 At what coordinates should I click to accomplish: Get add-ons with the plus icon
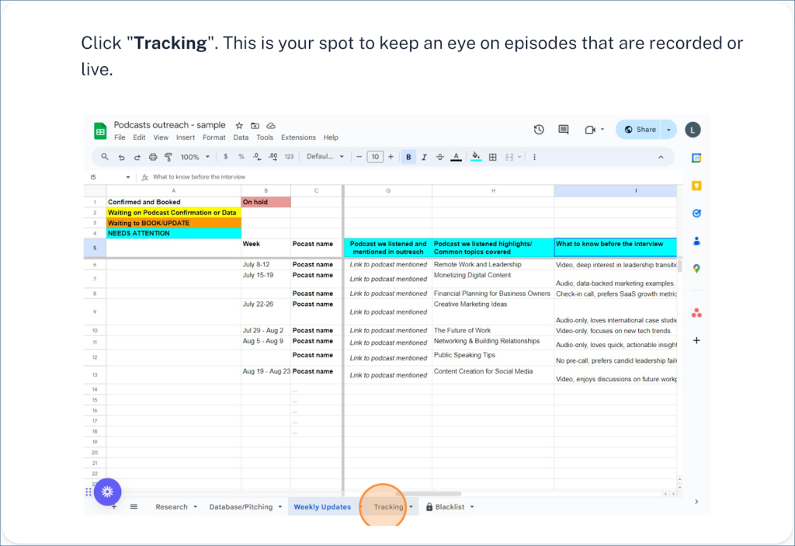coord(696,340)
